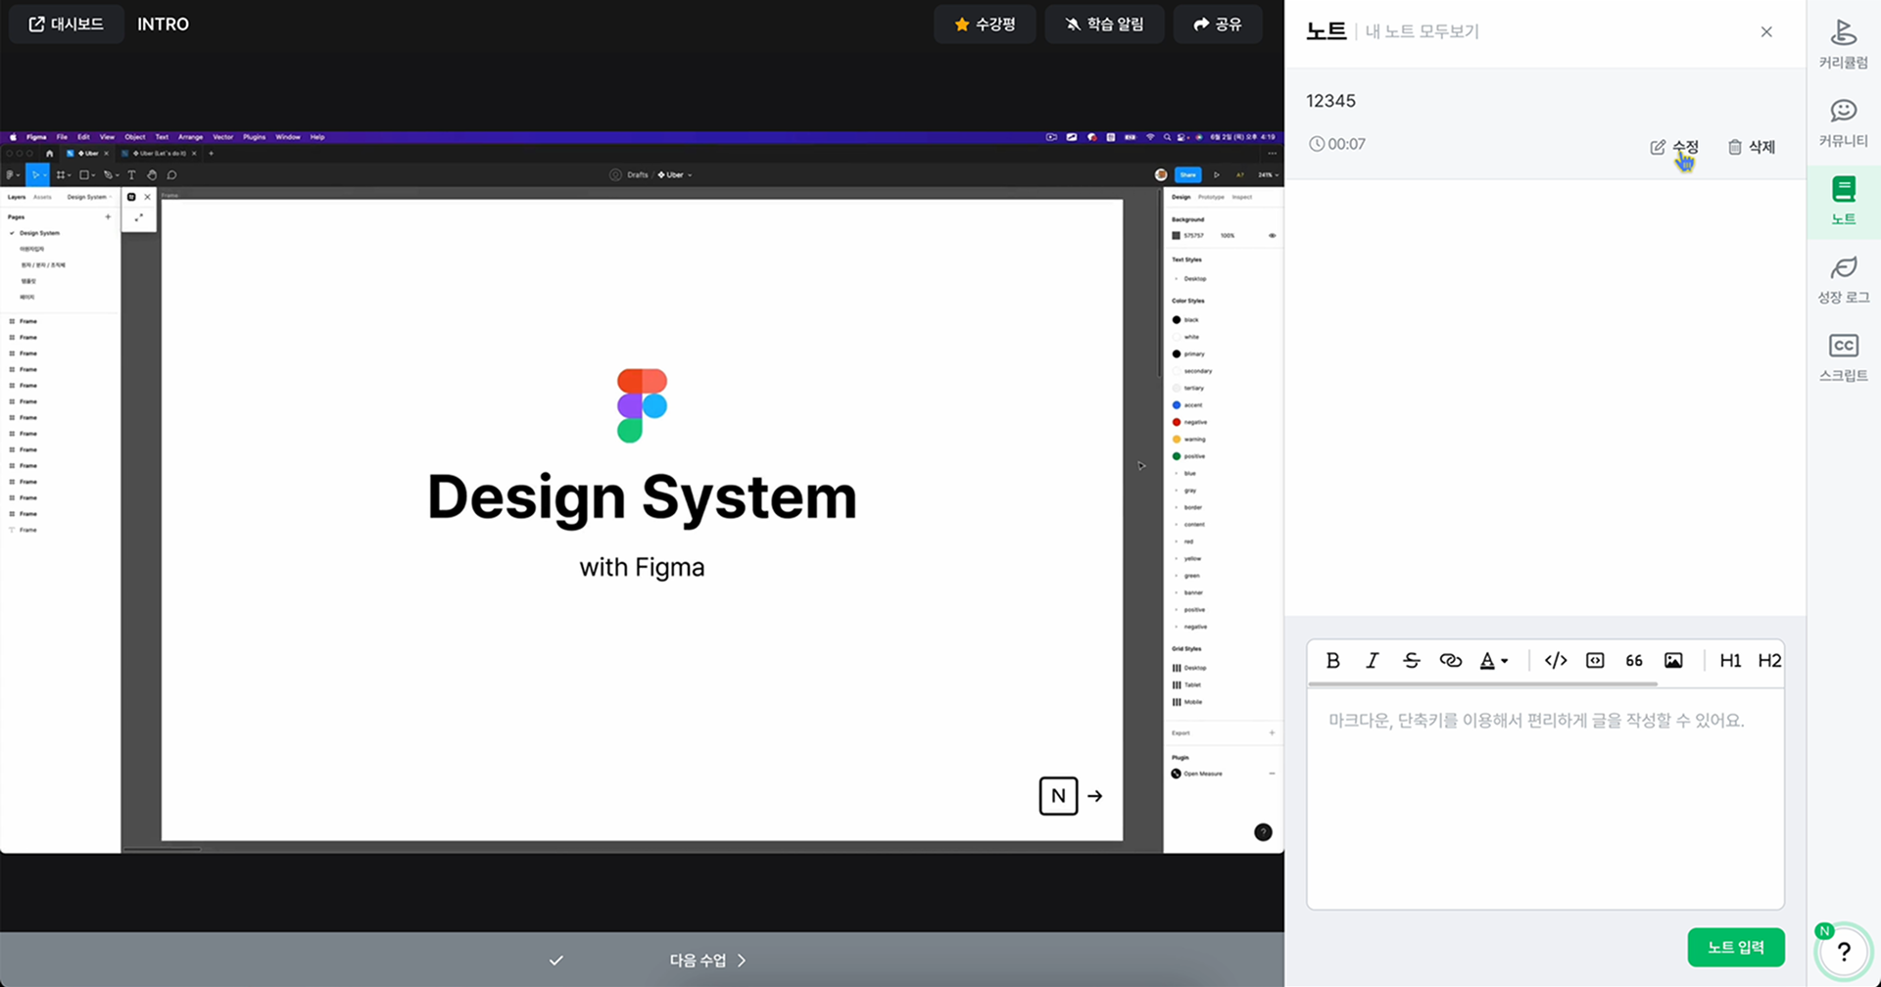The width and height of the screenshot is (1881, 987).
Task: Open the Rectangle shape tool dropdown arrow
Action: 94,176
